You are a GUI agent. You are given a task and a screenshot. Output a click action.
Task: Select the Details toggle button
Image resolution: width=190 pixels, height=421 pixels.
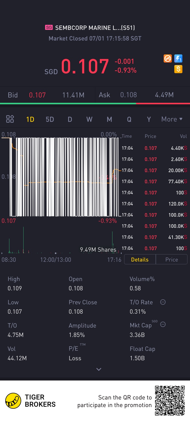[140, 259]
